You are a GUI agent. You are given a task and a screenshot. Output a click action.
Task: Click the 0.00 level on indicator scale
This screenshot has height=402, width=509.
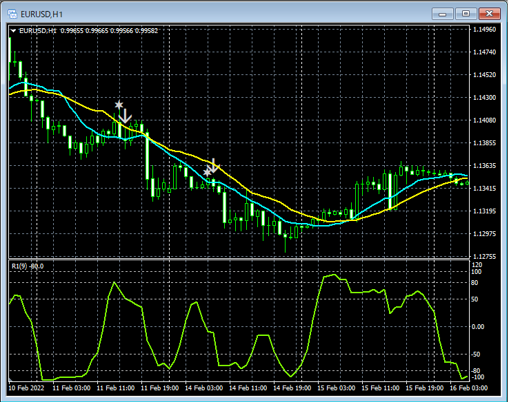point(478,327)
